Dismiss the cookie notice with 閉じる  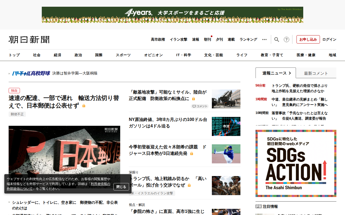tap(121, 187)
